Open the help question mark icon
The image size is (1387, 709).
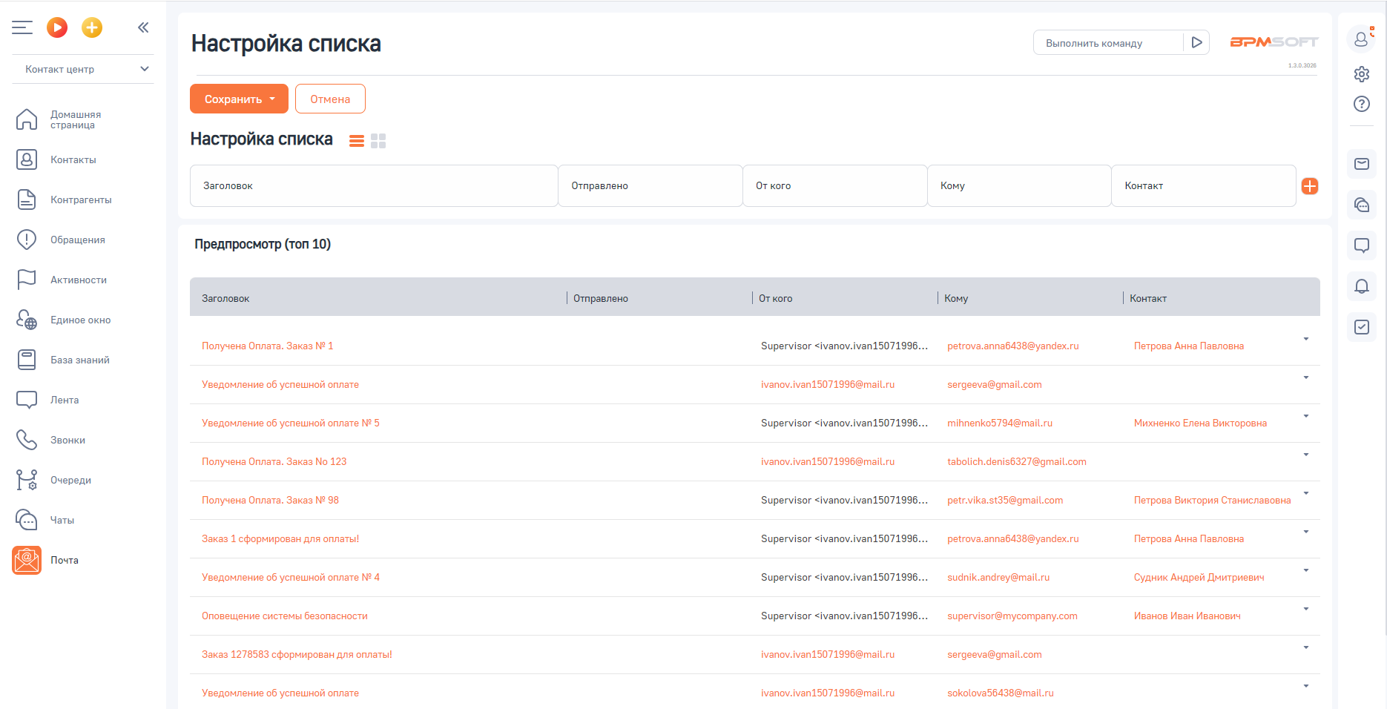[x=1362, y=104]
